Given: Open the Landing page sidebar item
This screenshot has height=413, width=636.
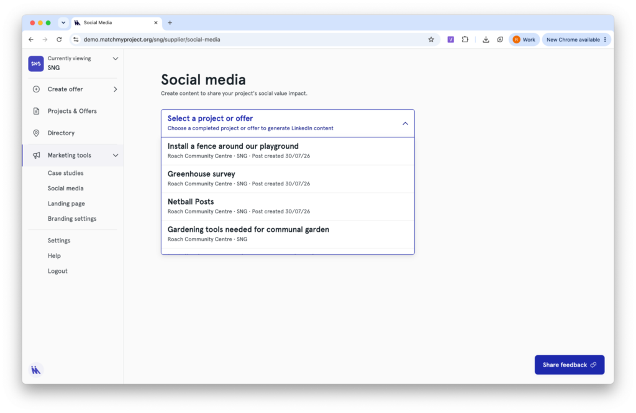Looking at the screenshot, I should 66,203.
